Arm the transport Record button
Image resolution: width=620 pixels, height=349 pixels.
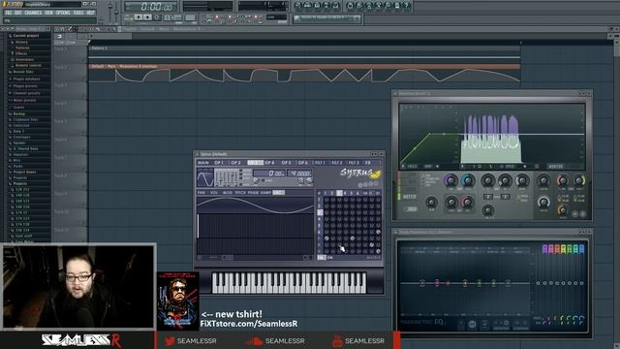(x=157, y=17)
